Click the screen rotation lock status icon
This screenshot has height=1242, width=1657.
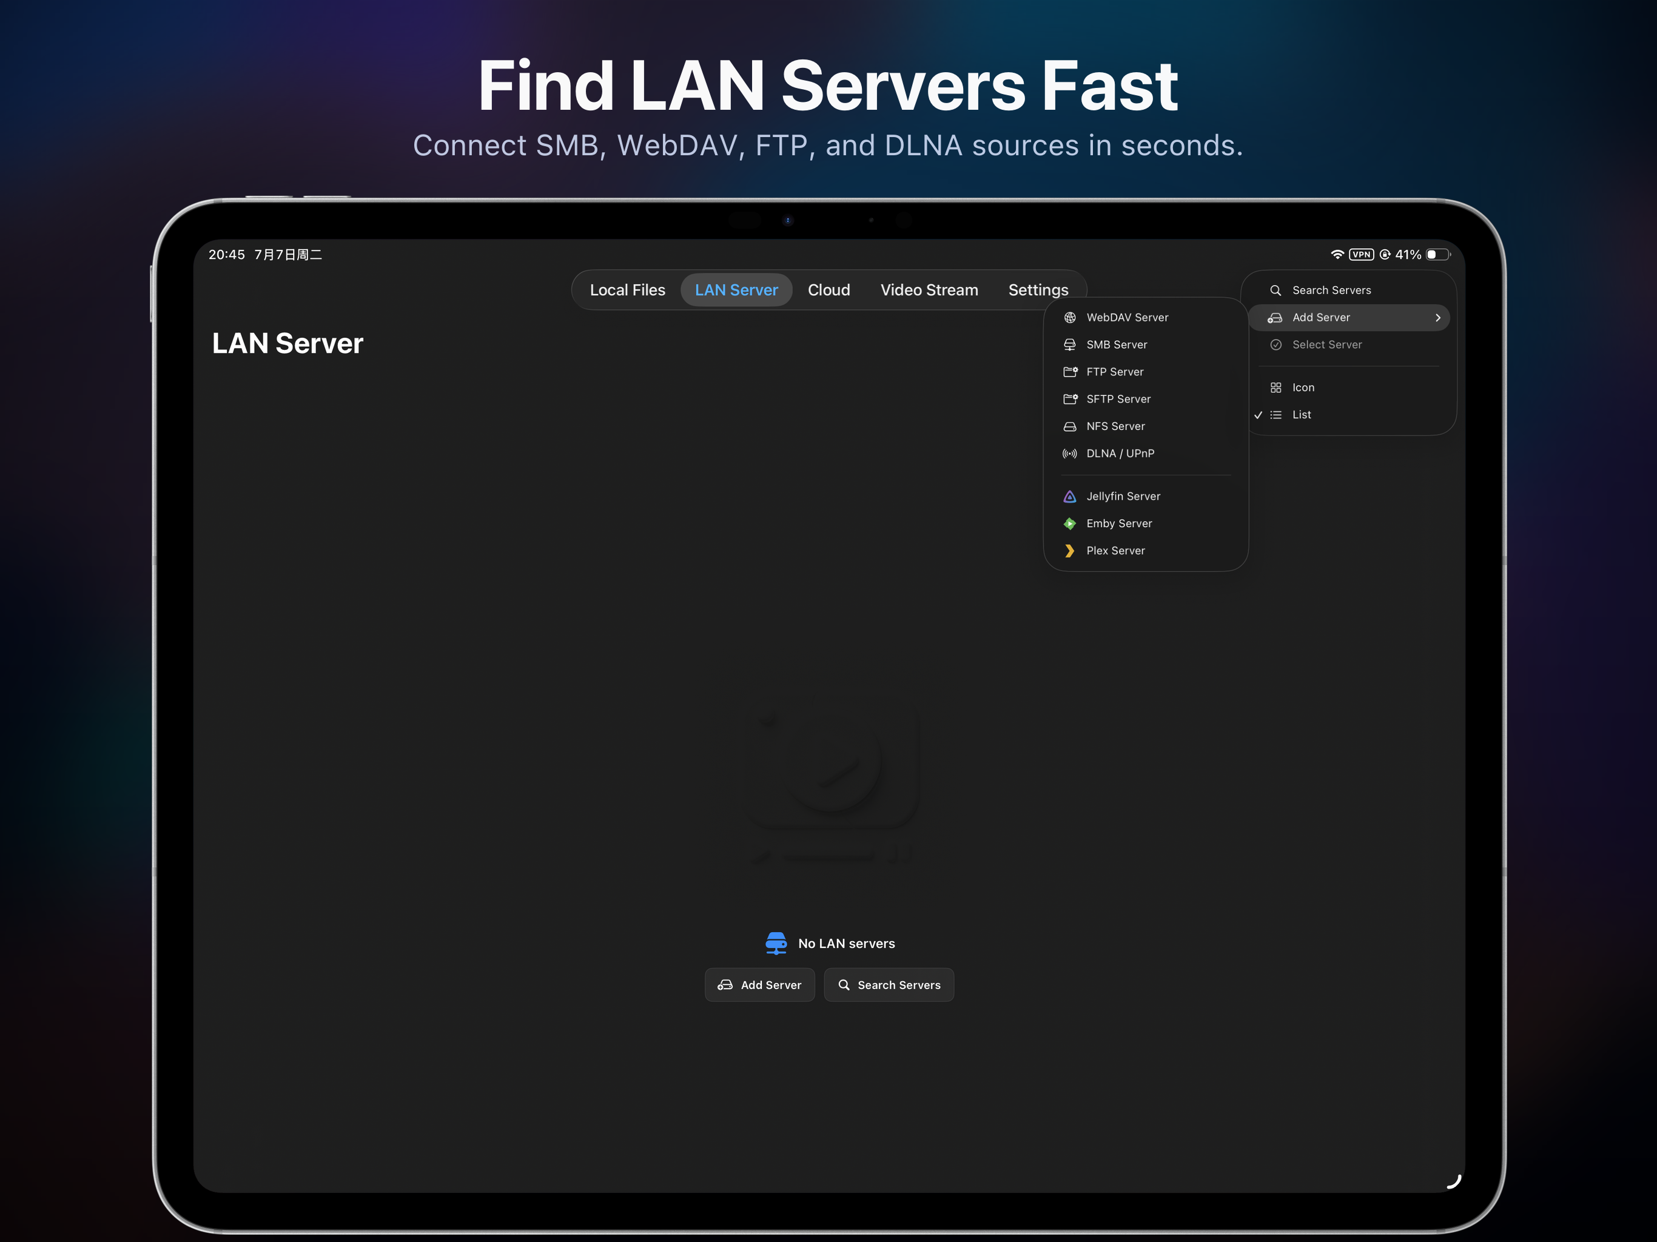click(x=1385, y=255)
